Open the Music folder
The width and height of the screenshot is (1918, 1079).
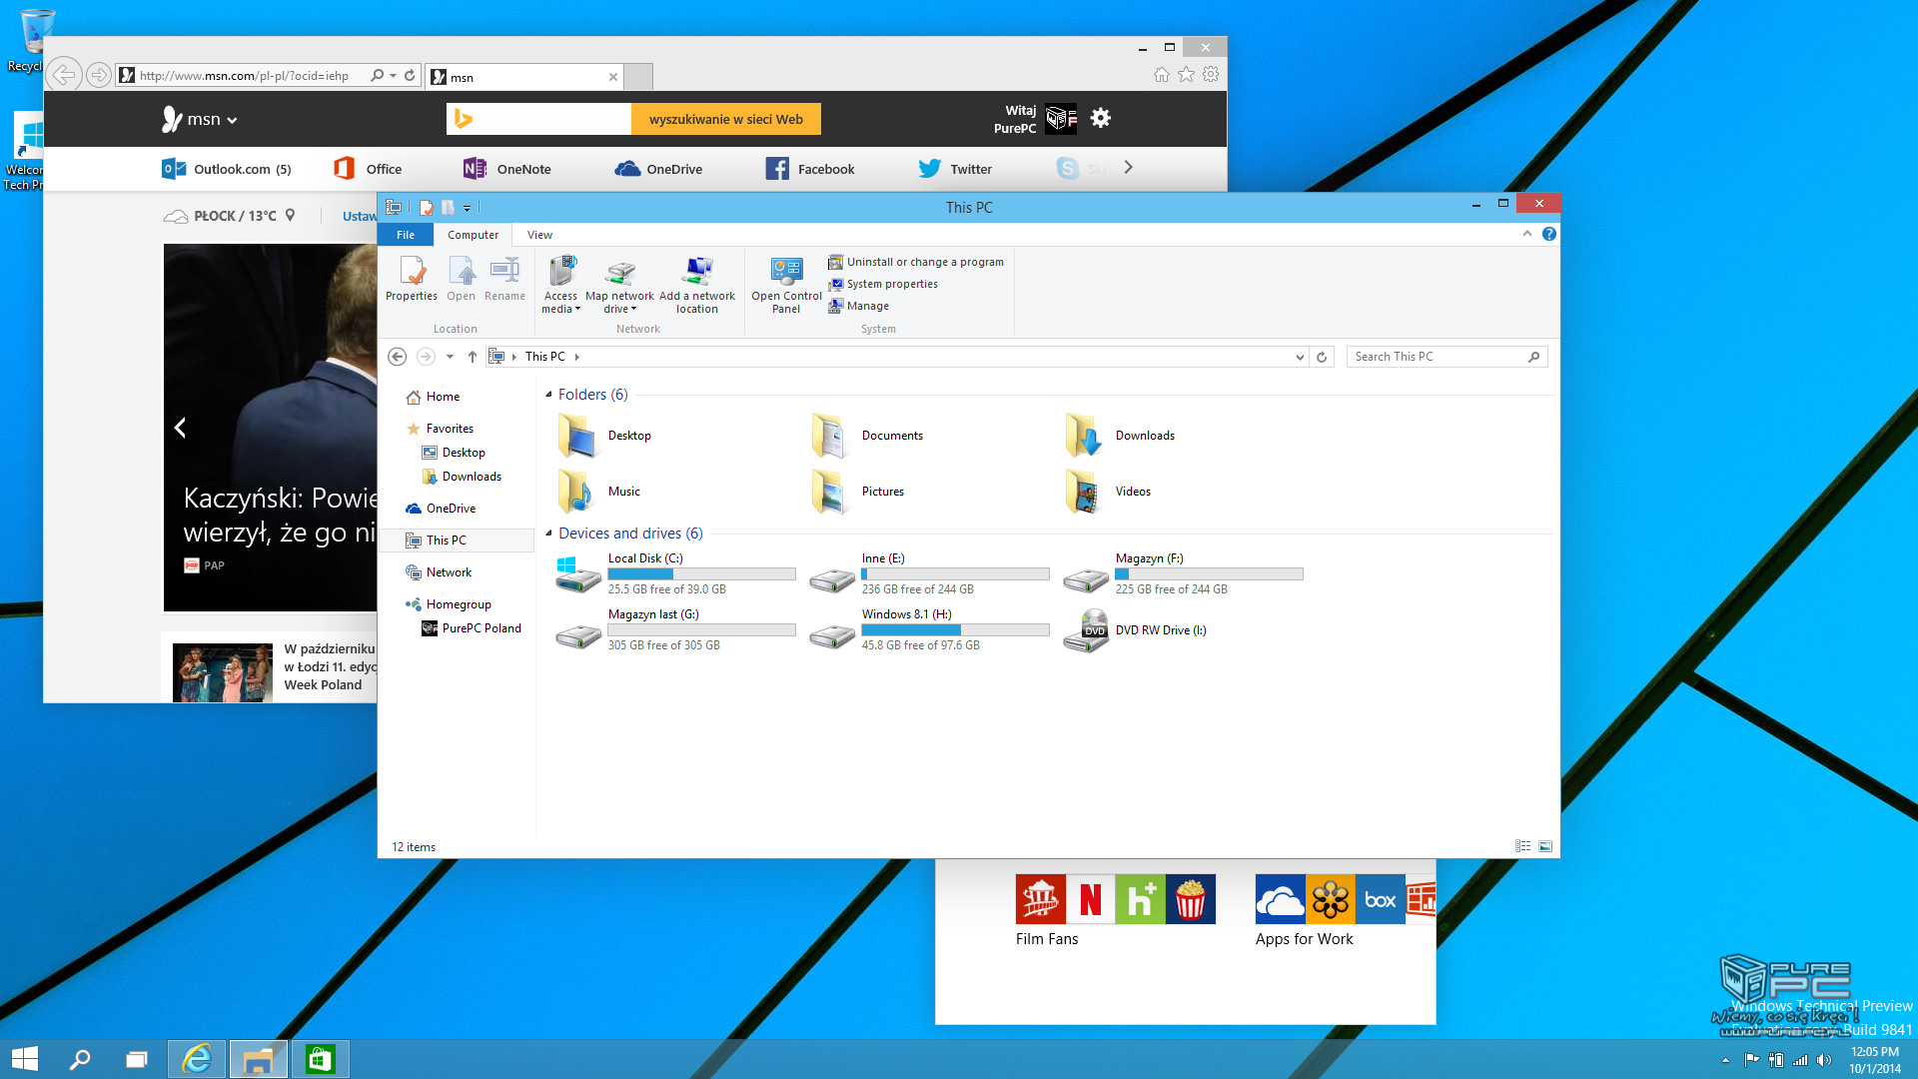coord(598,492)
